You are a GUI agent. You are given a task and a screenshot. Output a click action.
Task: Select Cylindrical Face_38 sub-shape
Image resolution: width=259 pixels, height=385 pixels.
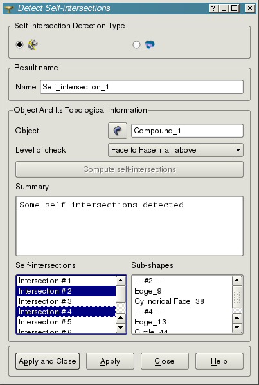[169, 301]
